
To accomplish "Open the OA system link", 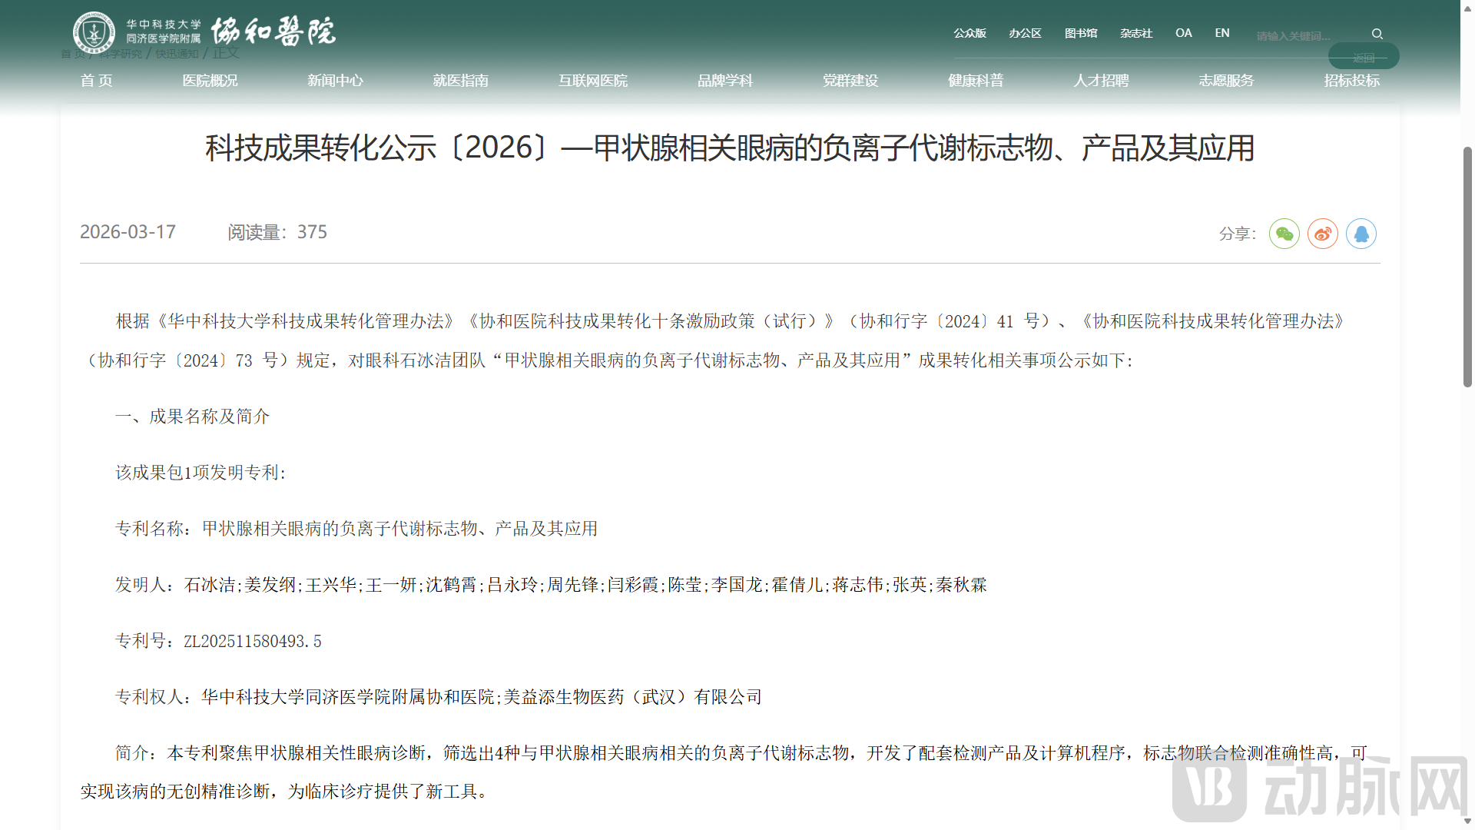I will (x=1183, y=33).
